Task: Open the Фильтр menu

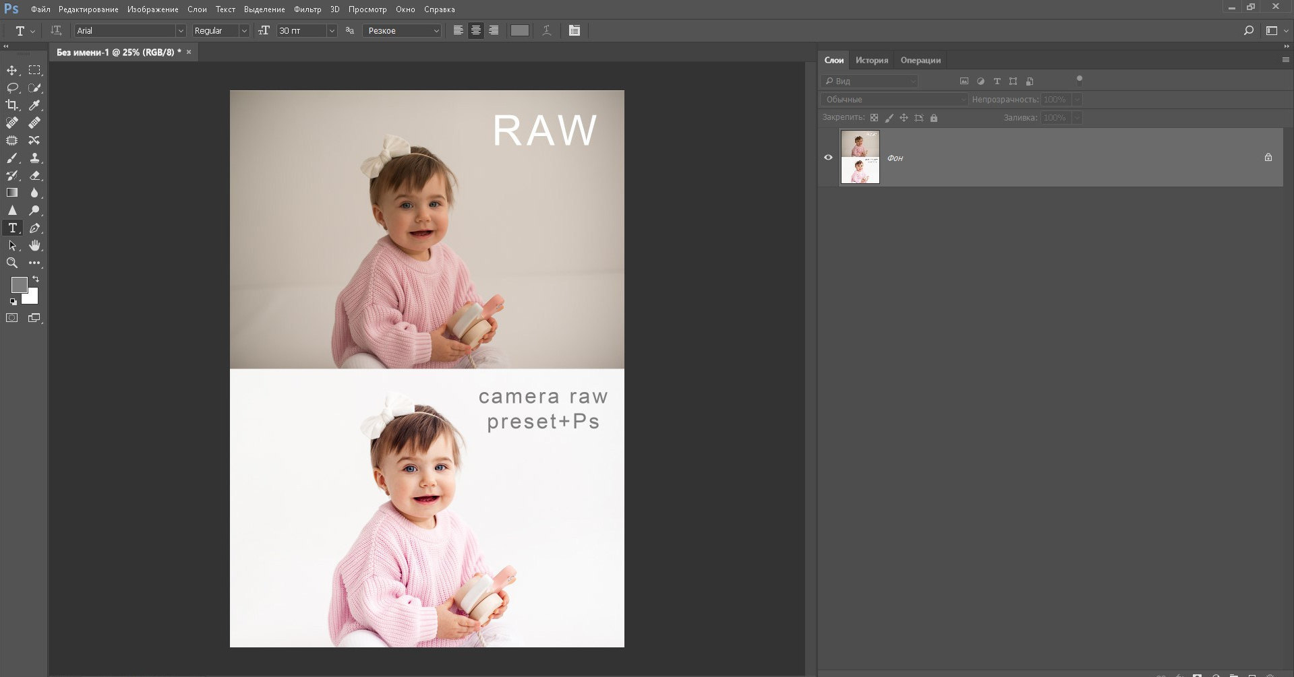Action: pos(307,9)
